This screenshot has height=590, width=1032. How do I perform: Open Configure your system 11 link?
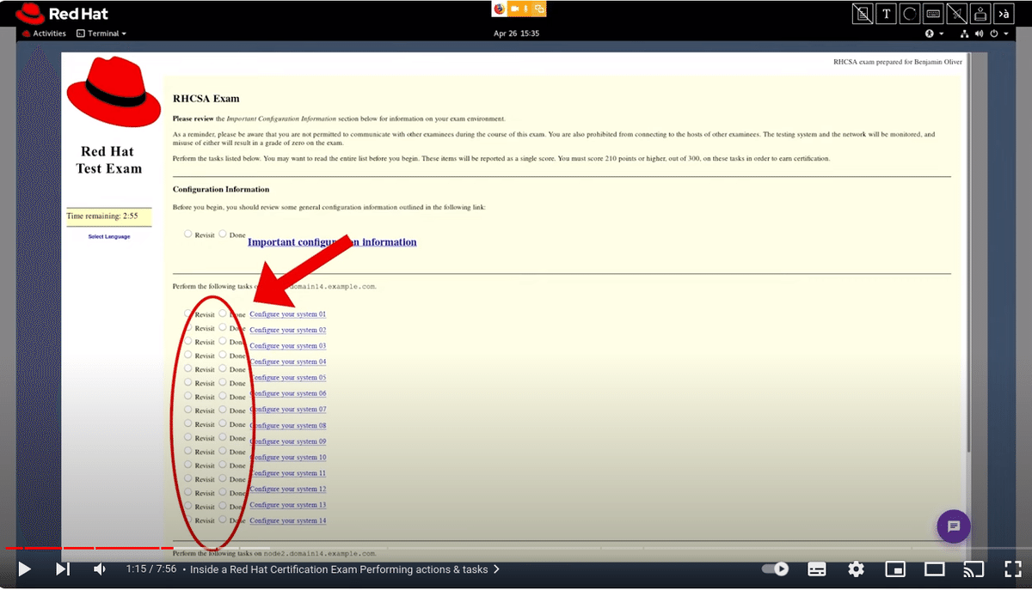coord(287,473)
